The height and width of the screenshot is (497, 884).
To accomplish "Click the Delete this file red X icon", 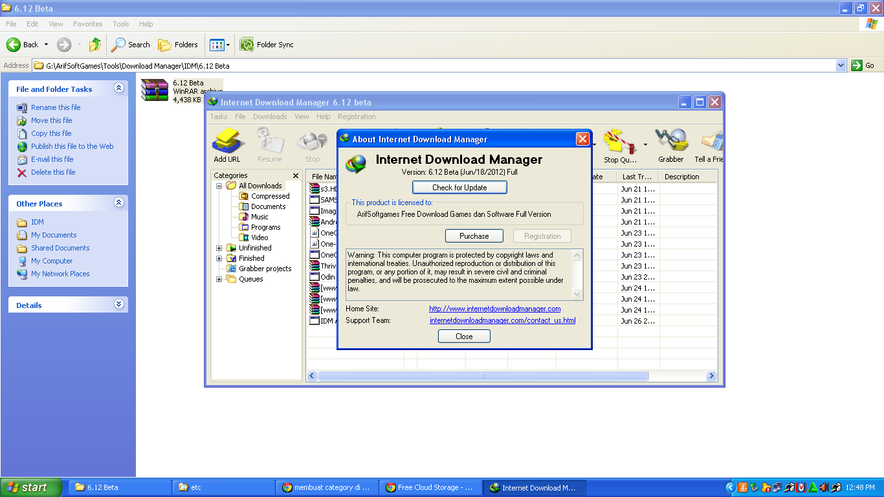I will pyautogui.click(x=22, y=172).
